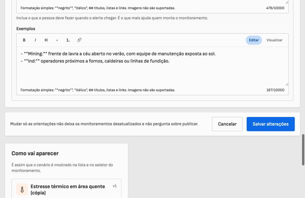Click the note 'Mudar só as orientações'
305x198 pixels.
tap(104, 124)
